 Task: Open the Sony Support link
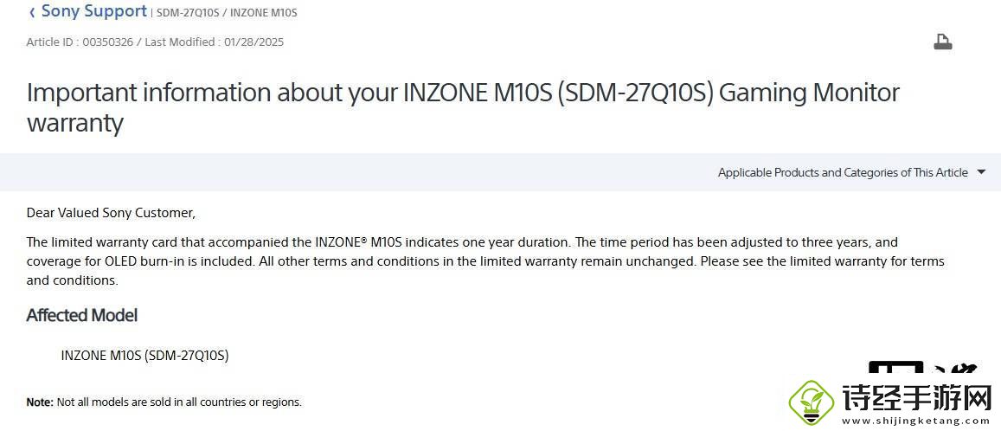click(x=93, y=11)
